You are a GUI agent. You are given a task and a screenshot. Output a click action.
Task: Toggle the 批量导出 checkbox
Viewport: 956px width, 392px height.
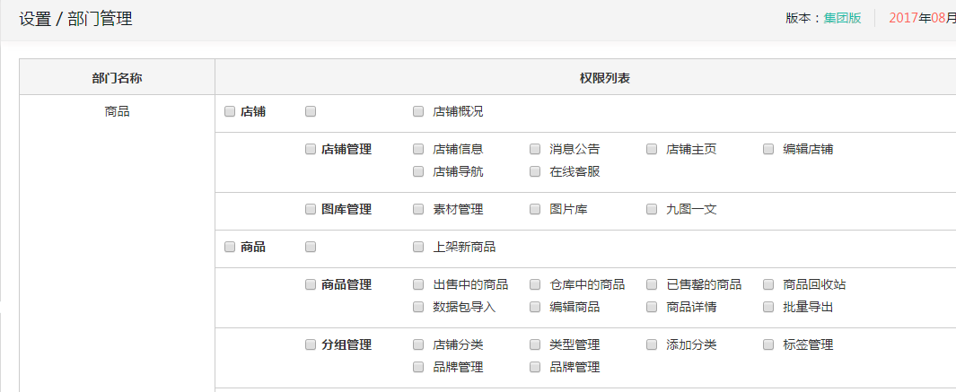768,308
